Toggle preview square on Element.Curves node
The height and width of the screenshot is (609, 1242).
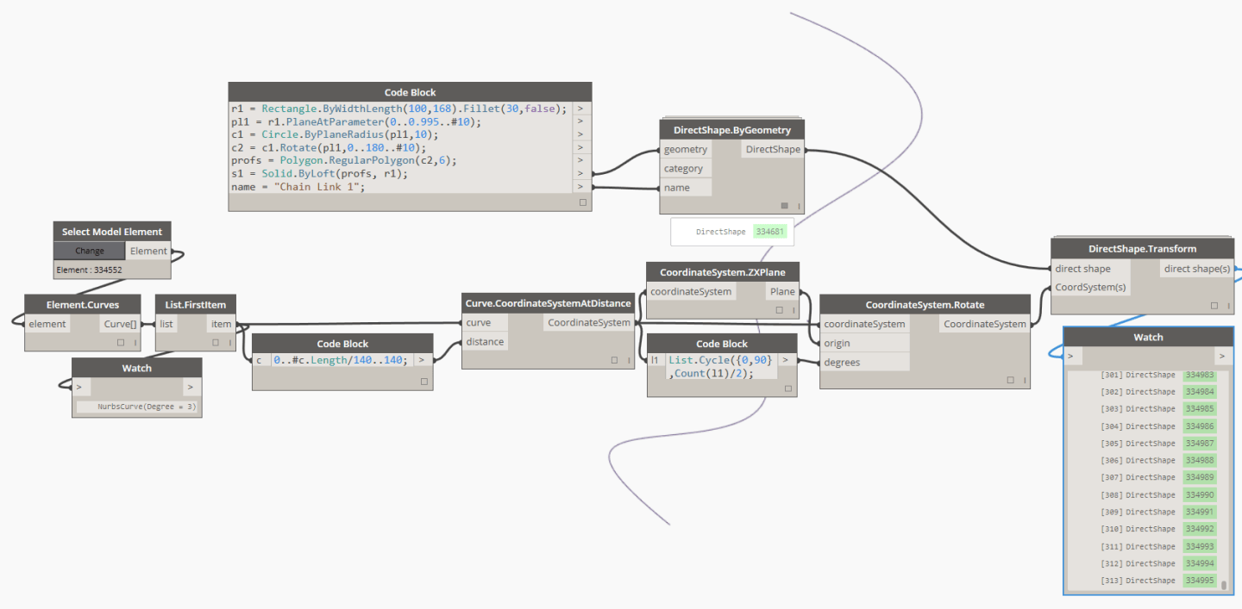pos(122,342)
